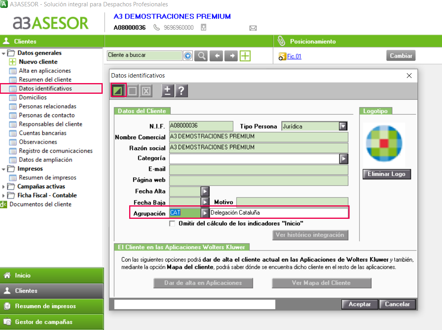
Task: Open Domicilios in the tree
Action: tap(33, 97)
